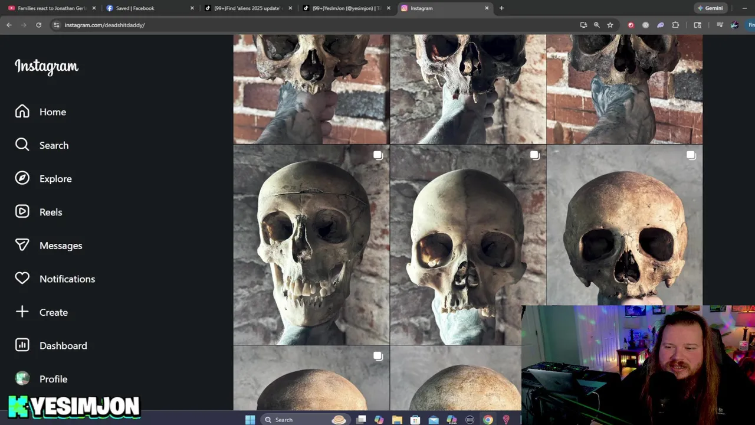The width and height of the screenshot is (755, 425).
Task: Open the top-center skull post
Action: coord(468,89)
